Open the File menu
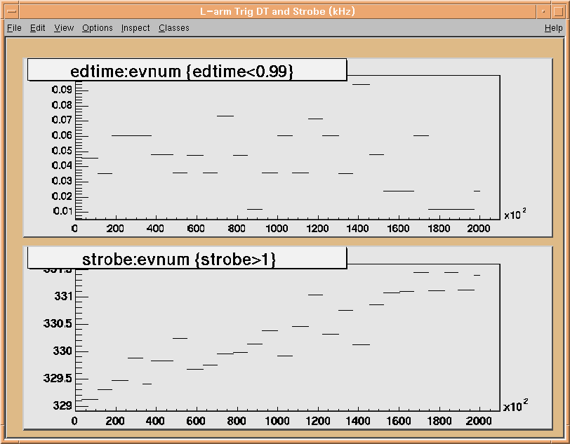Screen dimensions: 570x444 (x=14, y=28)
